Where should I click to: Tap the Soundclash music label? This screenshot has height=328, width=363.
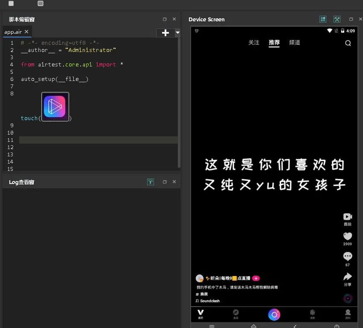point(208,301)
